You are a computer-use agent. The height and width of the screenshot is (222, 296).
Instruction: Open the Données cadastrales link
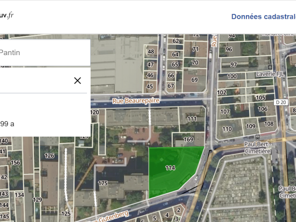click(x=263, y=17)
